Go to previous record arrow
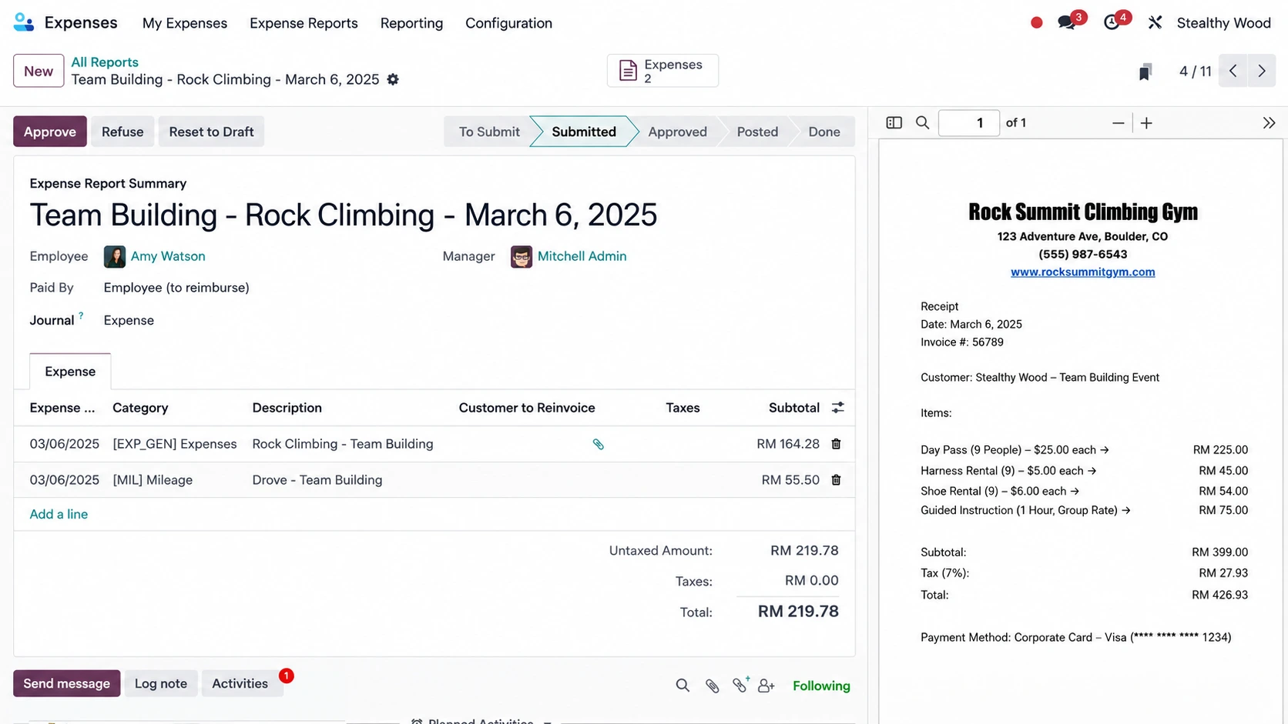Image resolution: width=1288 pixels, height=724 pixels. (1233, 71)
